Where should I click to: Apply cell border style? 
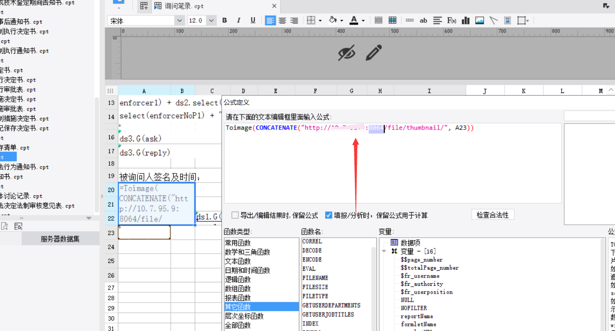[311, 20]
